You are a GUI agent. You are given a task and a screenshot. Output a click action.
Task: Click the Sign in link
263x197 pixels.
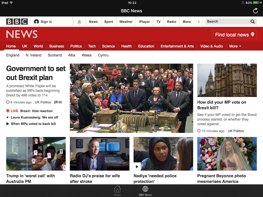[46, 22]
